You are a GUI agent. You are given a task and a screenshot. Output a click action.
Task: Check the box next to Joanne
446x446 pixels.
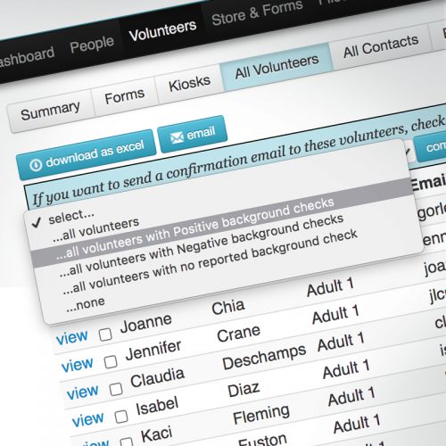105,334
